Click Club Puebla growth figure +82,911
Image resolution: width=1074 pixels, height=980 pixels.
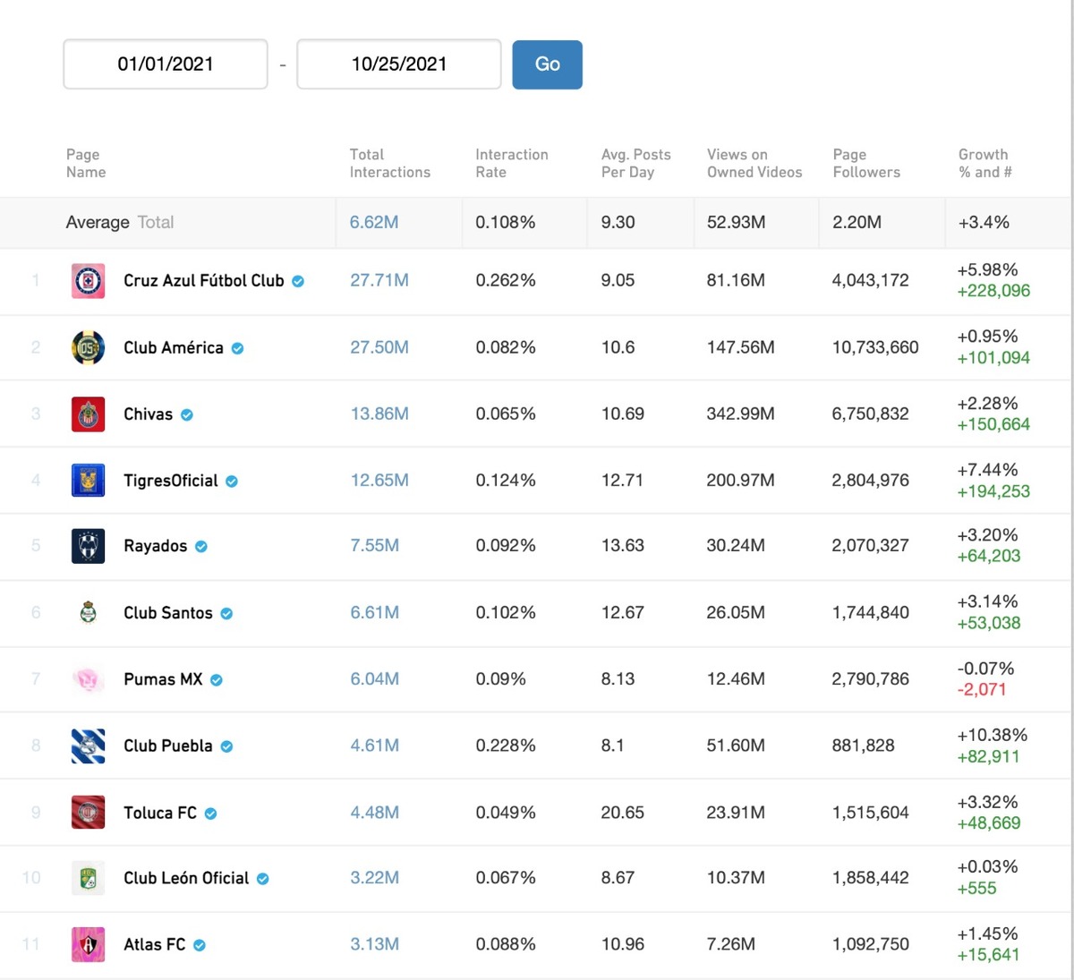coord(988,756)
